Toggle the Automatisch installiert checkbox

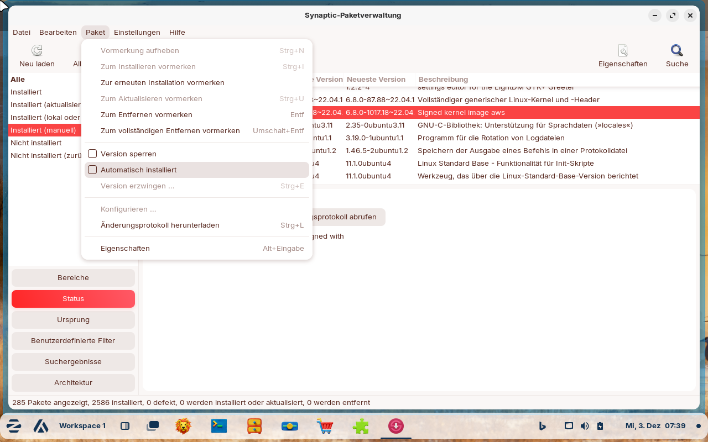coord(92,170)
